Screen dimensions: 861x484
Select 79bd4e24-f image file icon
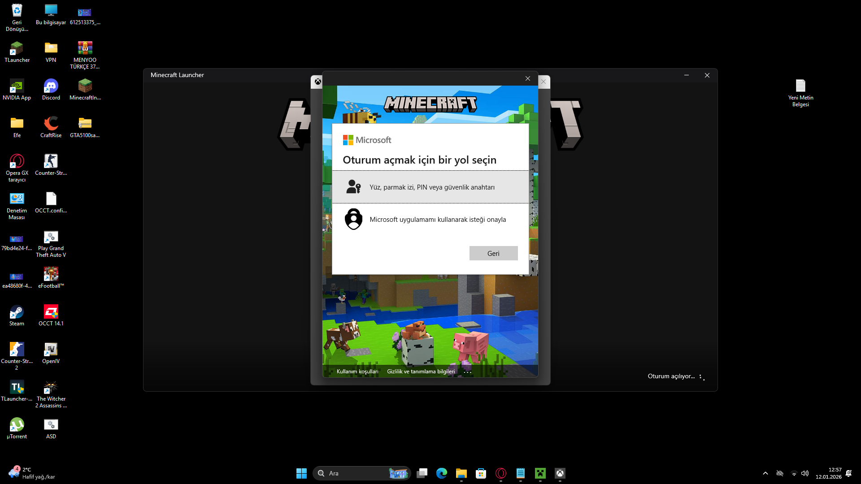tap(17, 242)
